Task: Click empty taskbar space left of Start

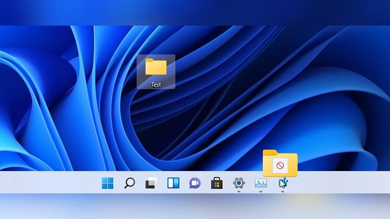Action: pyautogui.click(x=49, y=183)
